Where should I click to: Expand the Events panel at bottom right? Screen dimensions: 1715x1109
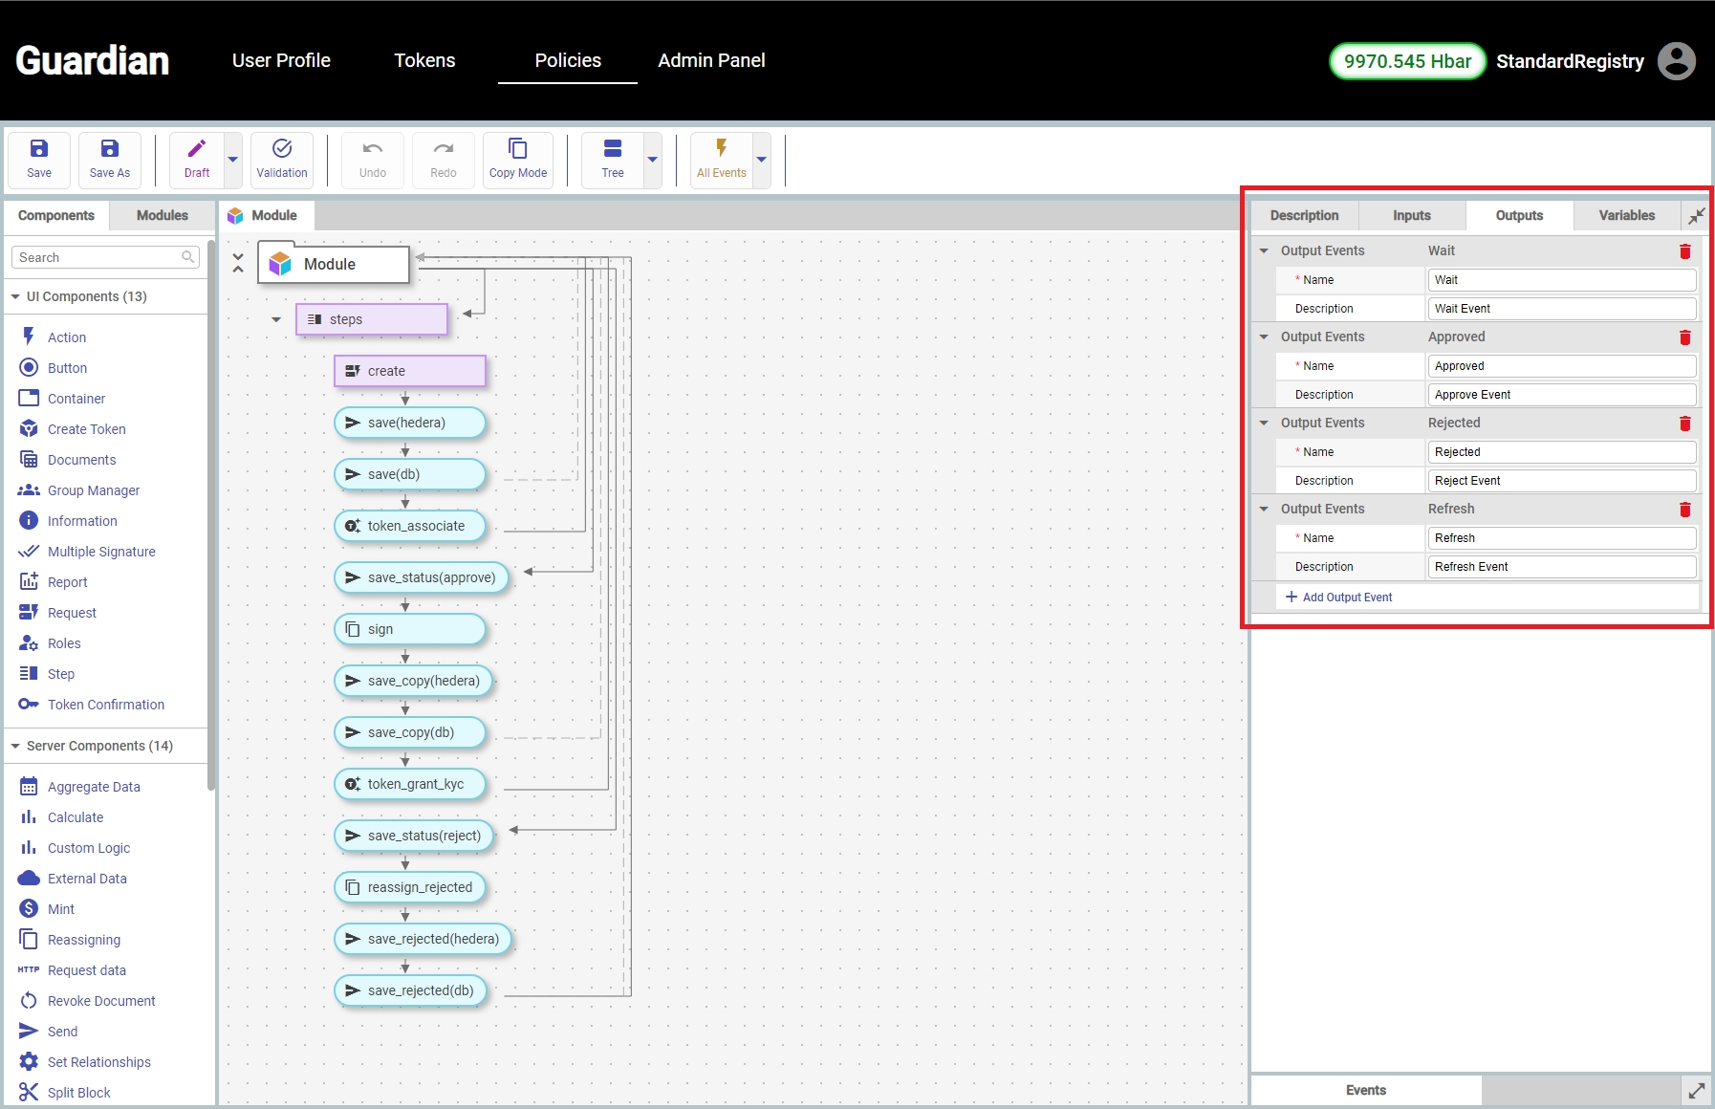[1696, 1090]
